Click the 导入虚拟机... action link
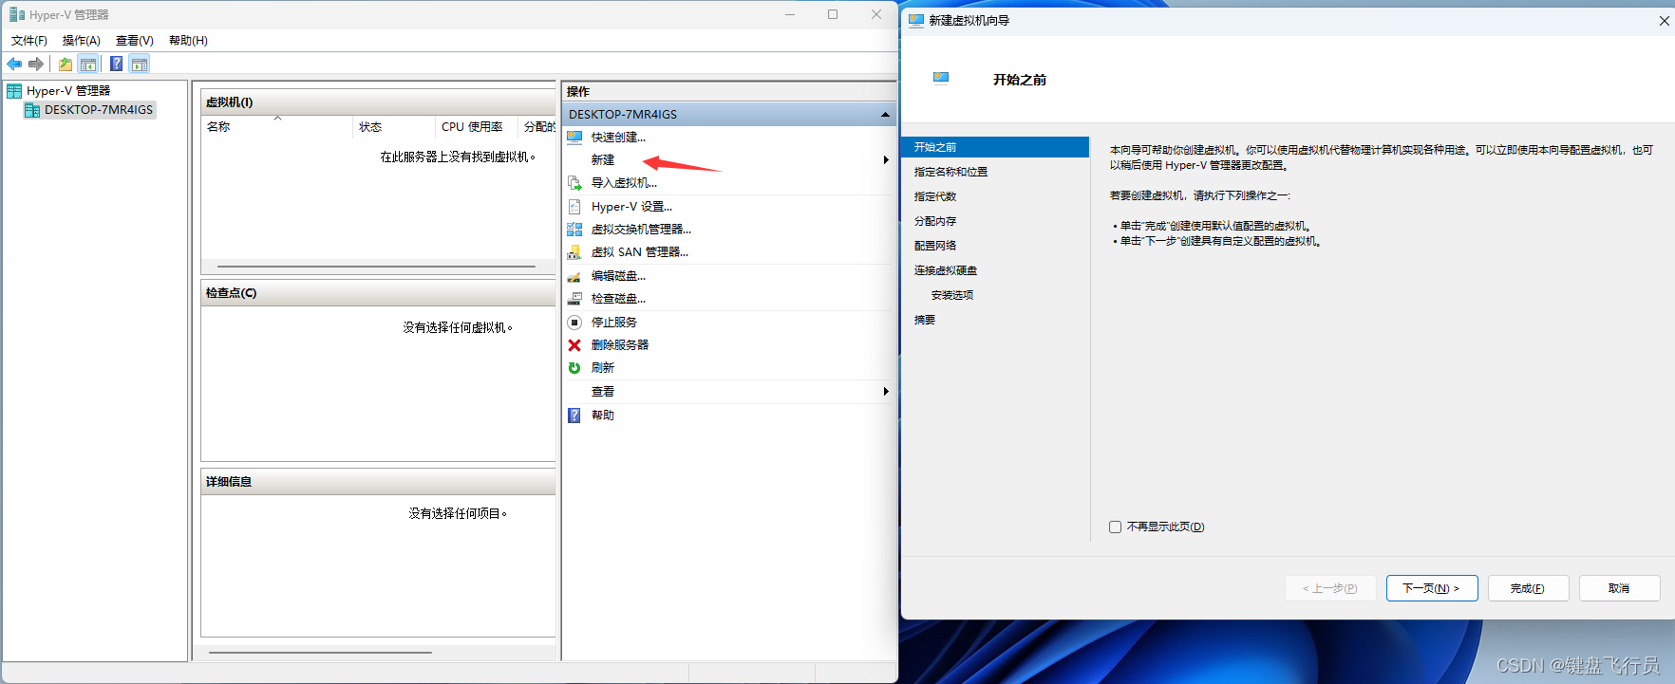The width and height of the screenshot is (1675, 684). (624, 183)
